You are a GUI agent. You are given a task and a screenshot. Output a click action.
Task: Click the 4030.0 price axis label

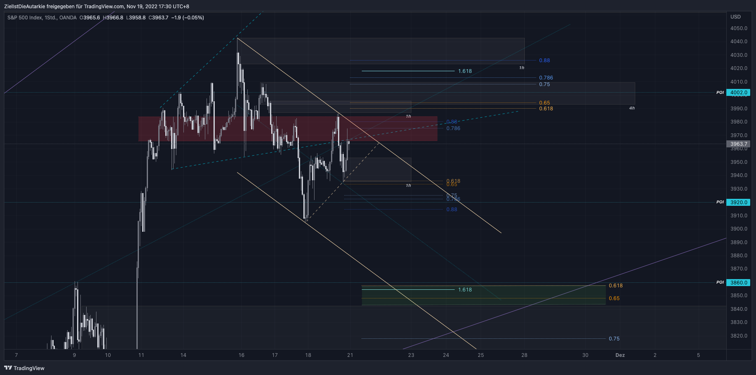coord(739,55)
